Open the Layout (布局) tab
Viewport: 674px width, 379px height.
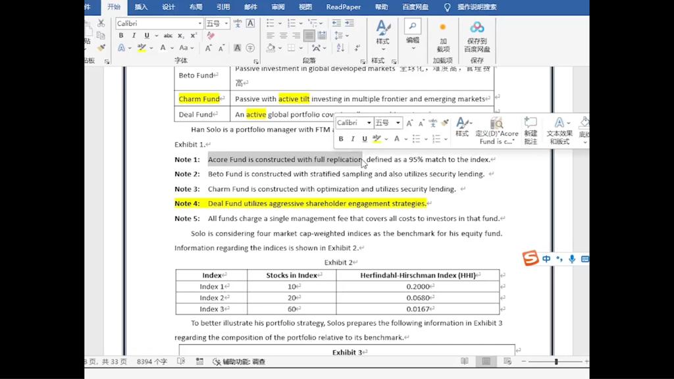[x=195, y=7]
